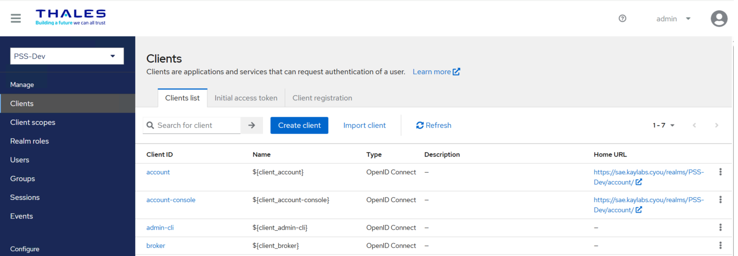Open the Learn more link
Screen dimensions: 738x256
[436, 72]
